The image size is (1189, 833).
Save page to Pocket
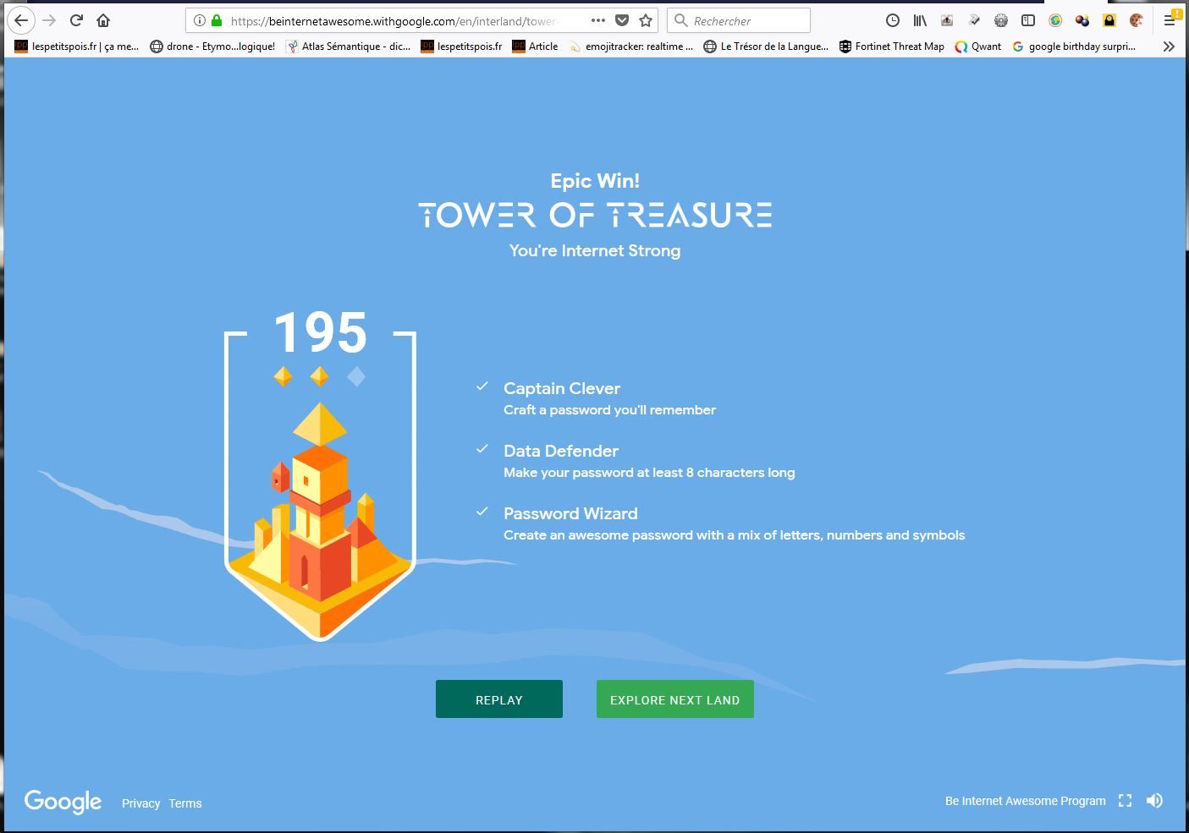(622, 20)
